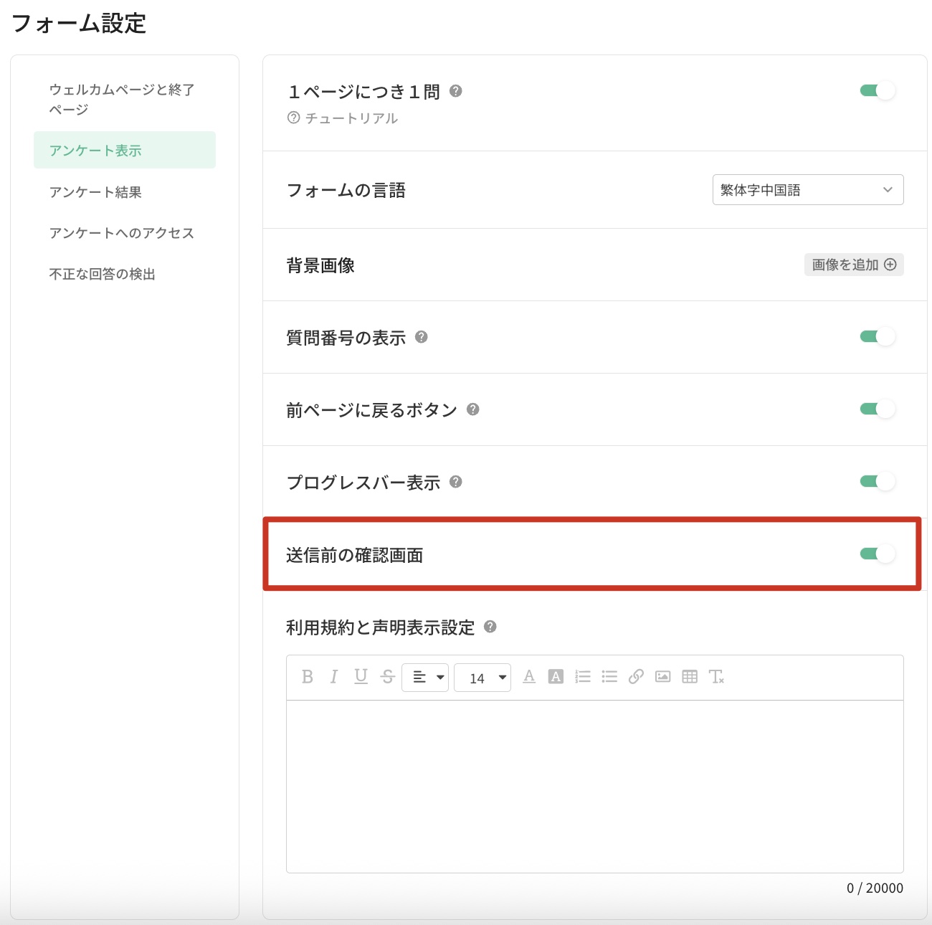Click the 画像を追加 button
The height and width of the screenshot is (925, 932).
coord(854,265)
